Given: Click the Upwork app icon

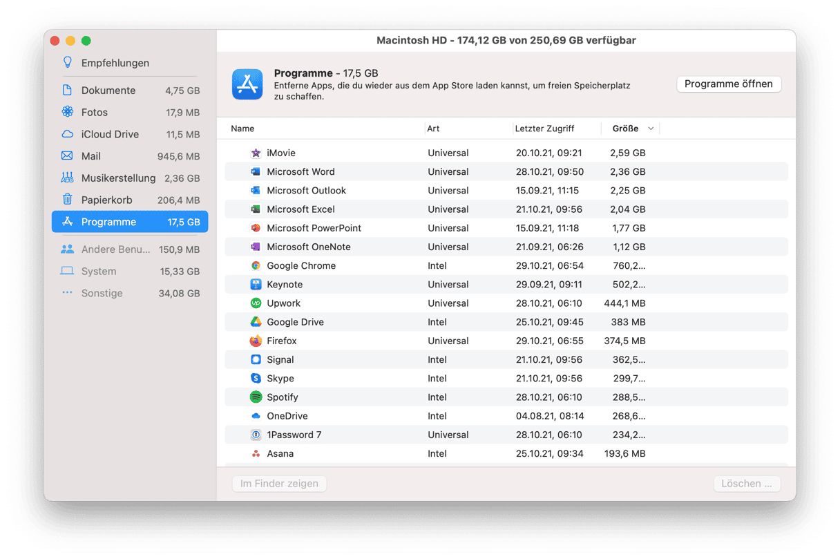Looking at the screenshot, I should [256, 303].
